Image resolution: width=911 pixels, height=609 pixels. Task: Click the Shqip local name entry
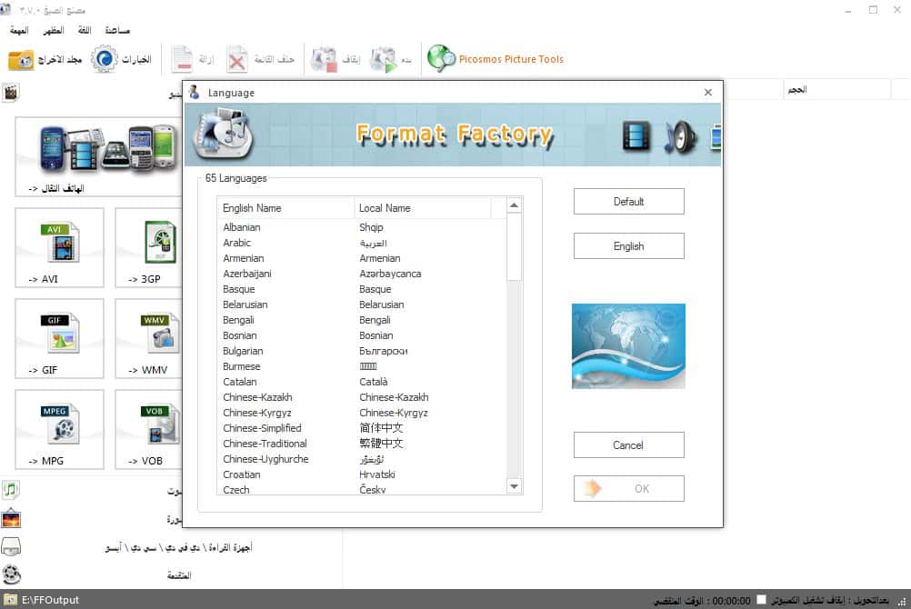click(x=371, y=227)
